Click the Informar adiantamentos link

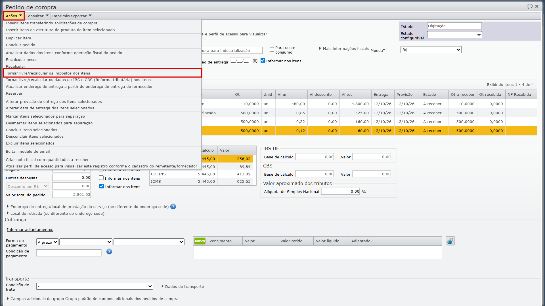pyautogui.click(x=30, y=230)
